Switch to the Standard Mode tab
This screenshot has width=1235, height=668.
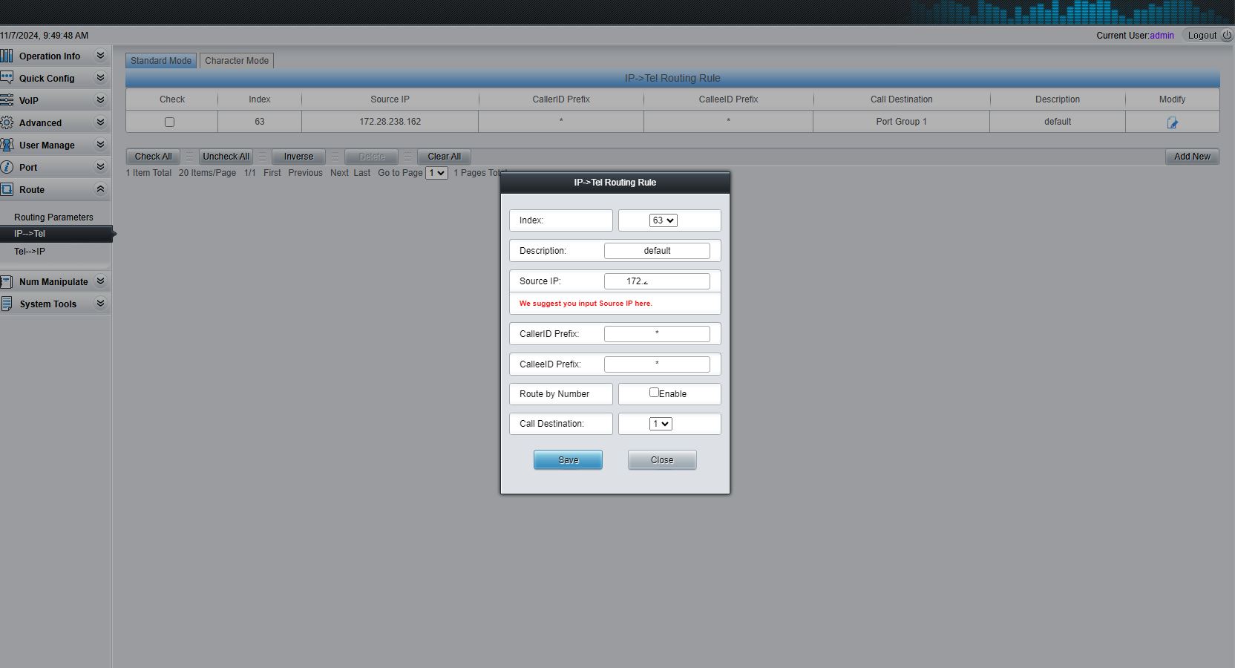pyautogui.click(x=161, y=61)
